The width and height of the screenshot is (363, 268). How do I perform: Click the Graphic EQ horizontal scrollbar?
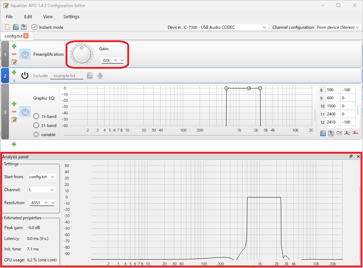(x=181, y=135)
